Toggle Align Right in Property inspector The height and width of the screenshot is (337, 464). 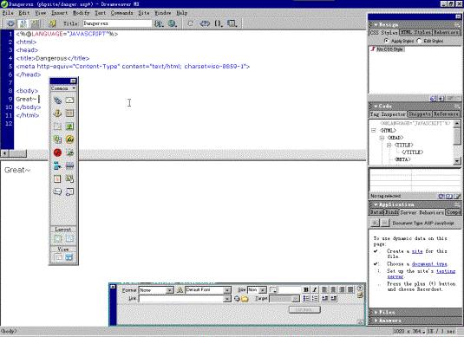[x=342, y=289]
